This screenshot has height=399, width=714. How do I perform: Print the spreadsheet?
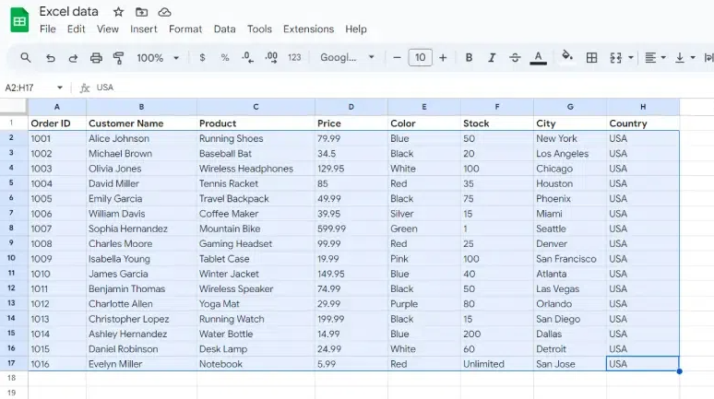point(96,58)
